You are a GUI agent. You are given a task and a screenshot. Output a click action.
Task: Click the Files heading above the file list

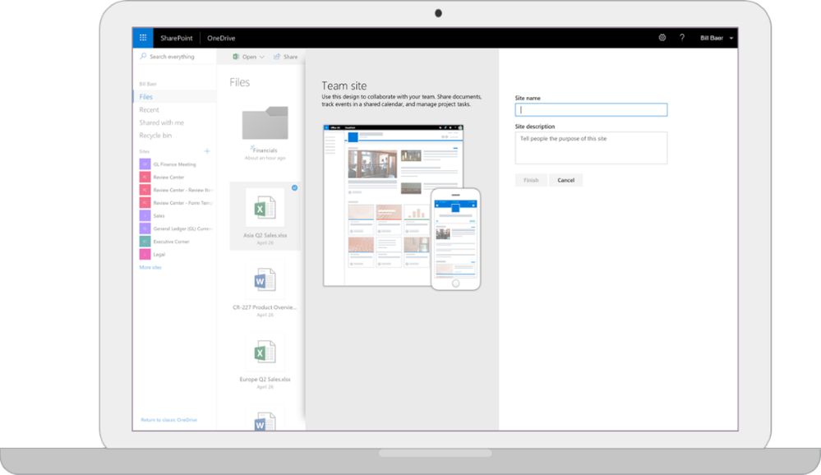(239, 82)
